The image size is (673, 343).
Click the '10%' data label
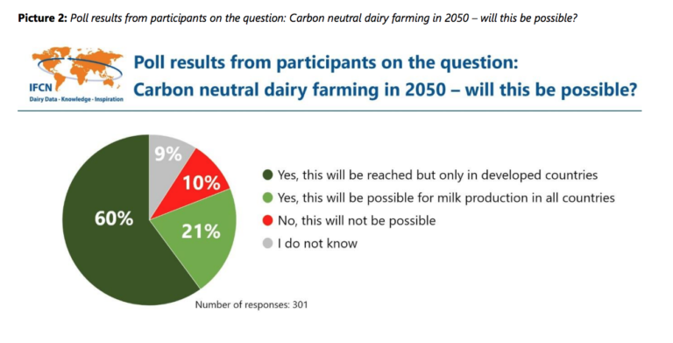(x=202, y=183)
